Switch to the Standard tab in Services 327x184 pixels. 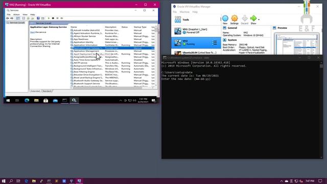click(47, 91)
